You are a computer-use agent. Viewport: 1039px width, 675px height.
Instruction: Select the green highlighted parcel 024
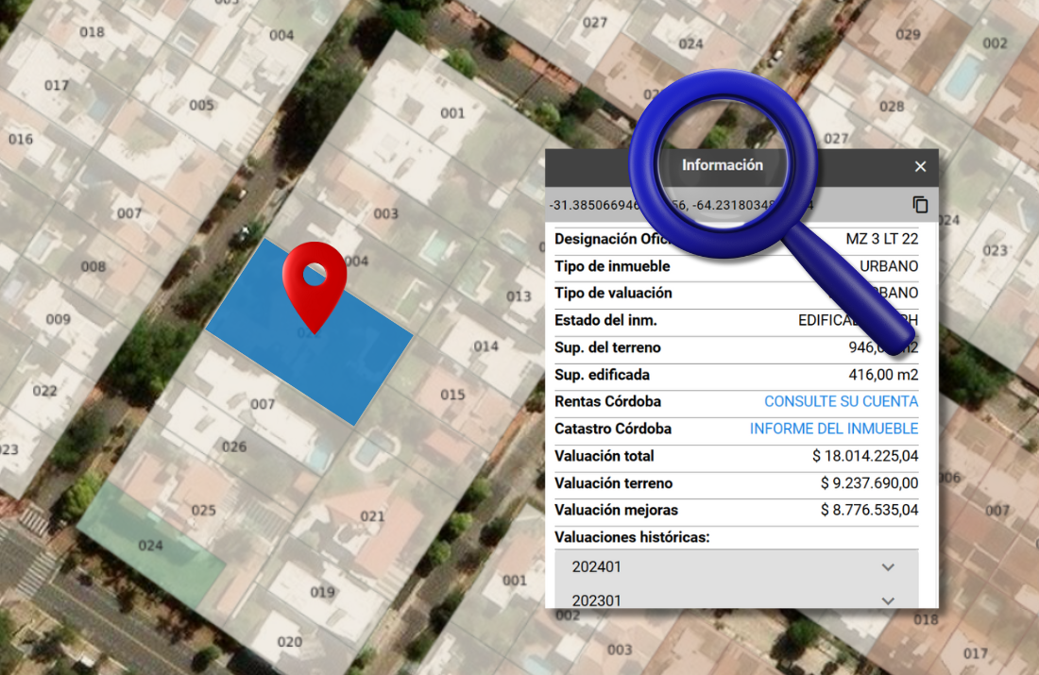(x=150, y=545)
